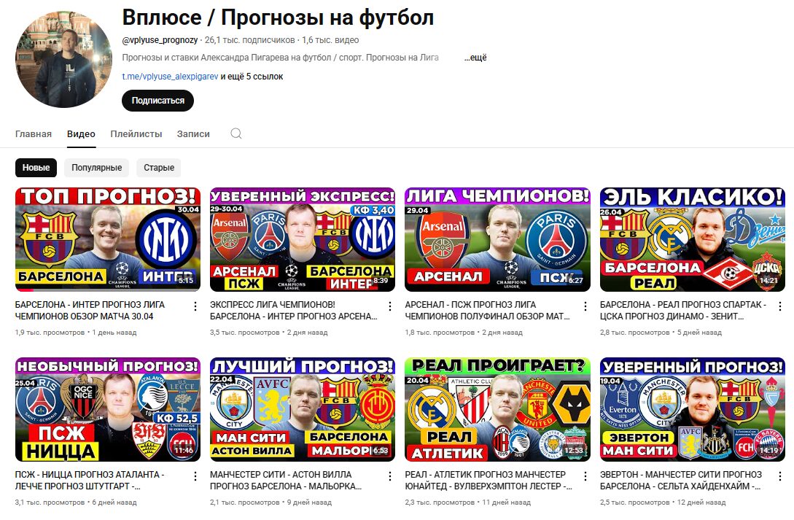This screenshot has width=794, height=520.
Task: Click '2,1 тыс. просмотров • 9 дней назад' metadata
Action: click(271, 502)
